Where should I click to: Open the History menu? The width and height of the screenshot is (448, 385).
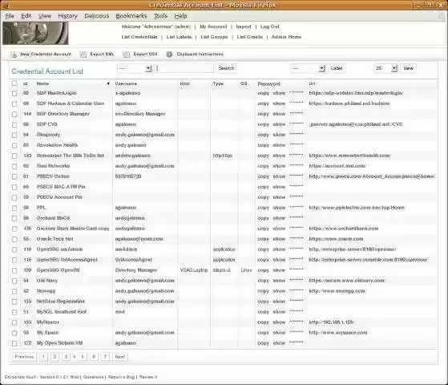67,16
